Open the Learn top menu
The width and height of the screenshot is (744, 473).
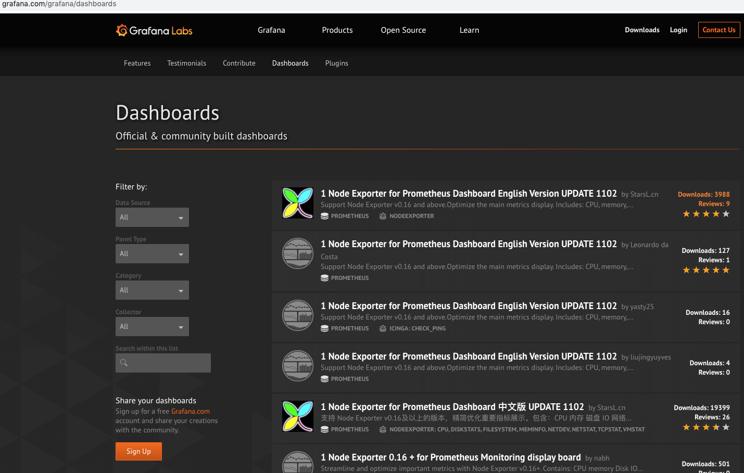point(469,30)
